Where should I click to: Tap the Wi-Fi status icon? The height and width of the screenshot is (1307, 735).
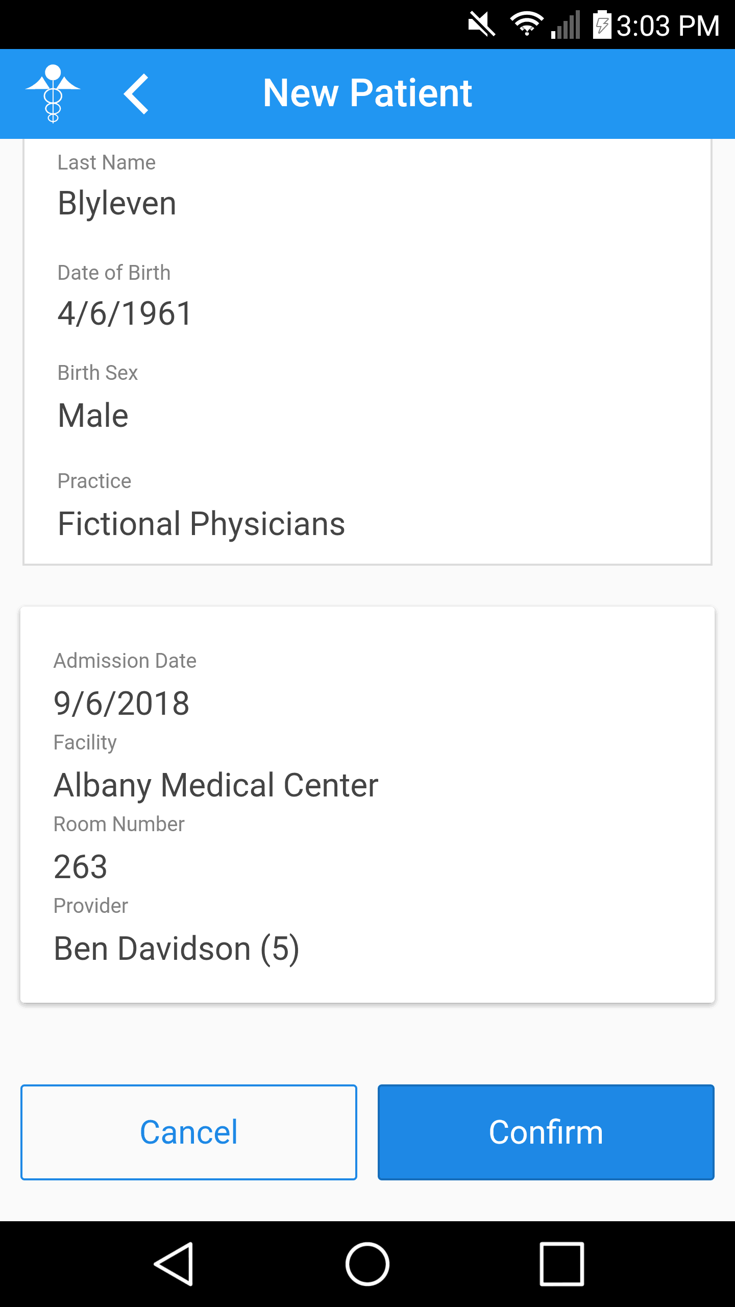click(526, 25)
